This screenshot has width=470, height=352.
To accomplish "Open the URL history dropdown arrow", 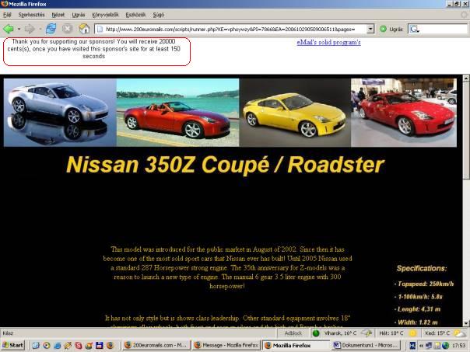I will [370, 29].
